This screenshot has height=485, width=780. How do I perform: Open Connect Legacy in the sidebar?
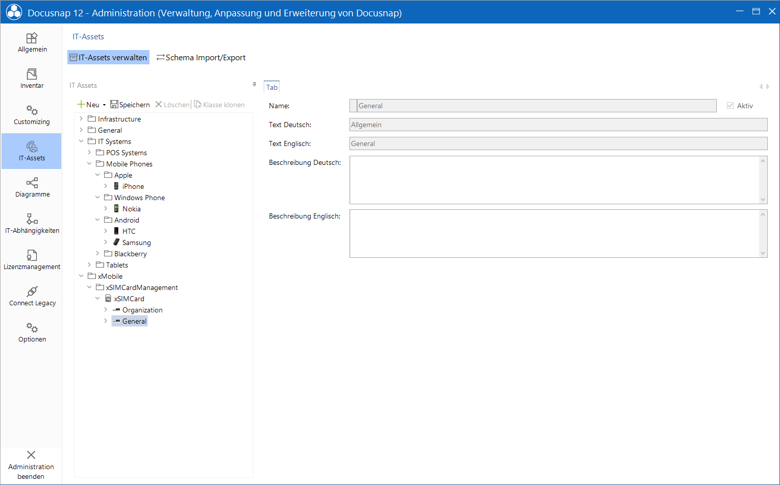tap(32, 296)
